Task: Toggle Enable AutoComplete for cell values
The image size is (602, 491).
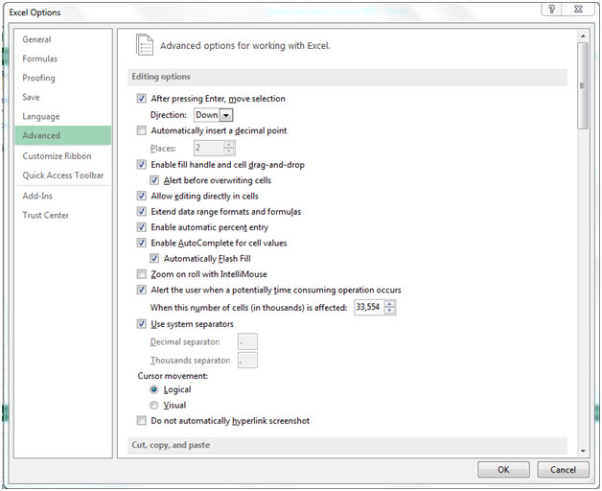Action: 141,243
